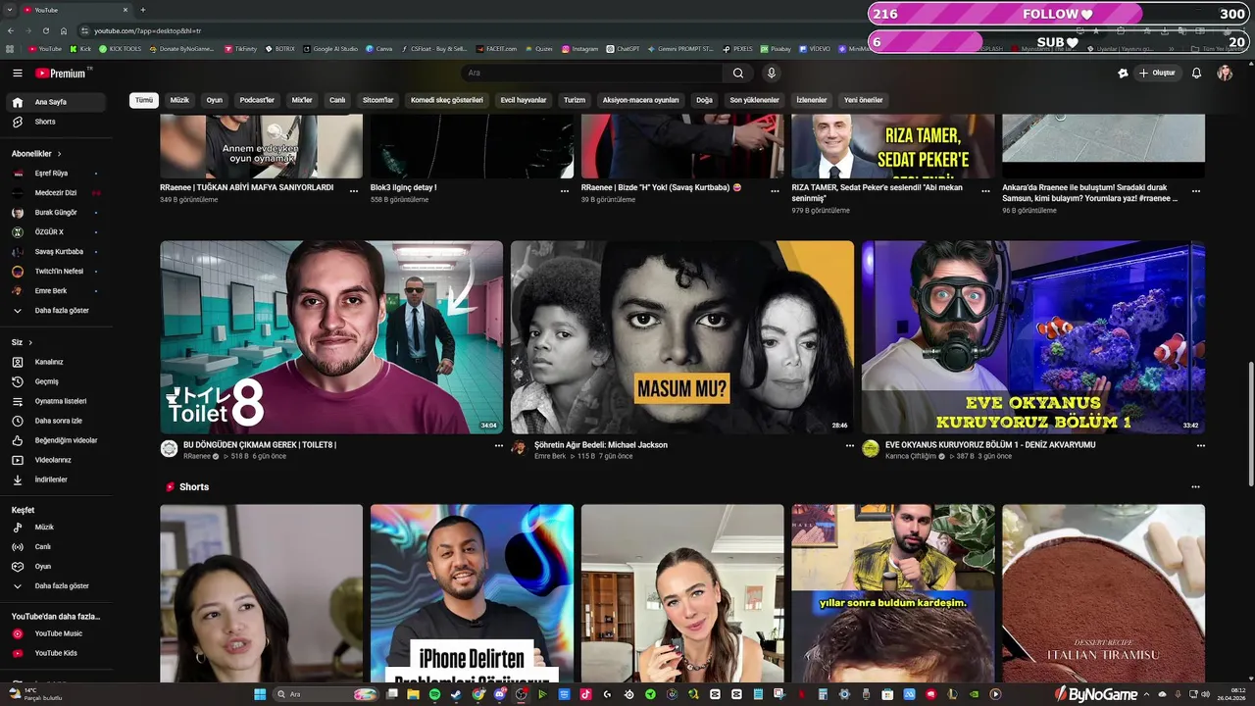1255x706 pixels.
Task: Expand the Abonelikler section header
Action: 36,154
